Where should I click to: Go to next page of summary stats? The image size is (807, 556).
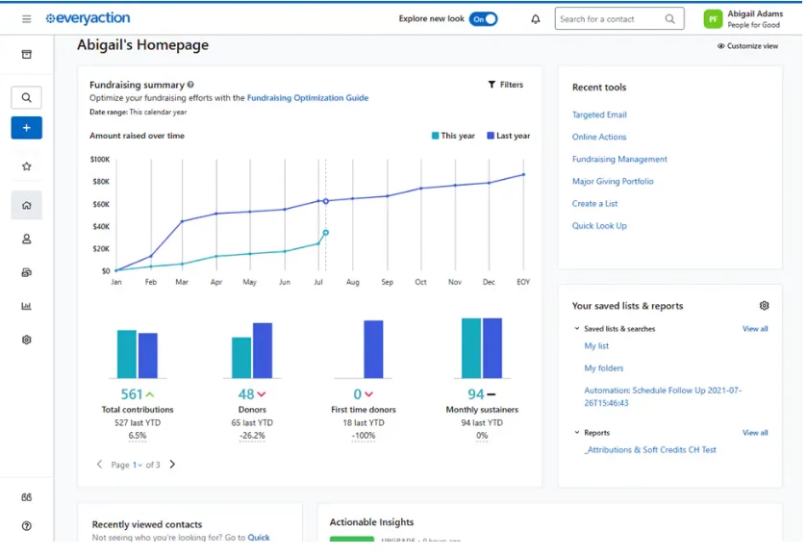click(x=172, y=465)
